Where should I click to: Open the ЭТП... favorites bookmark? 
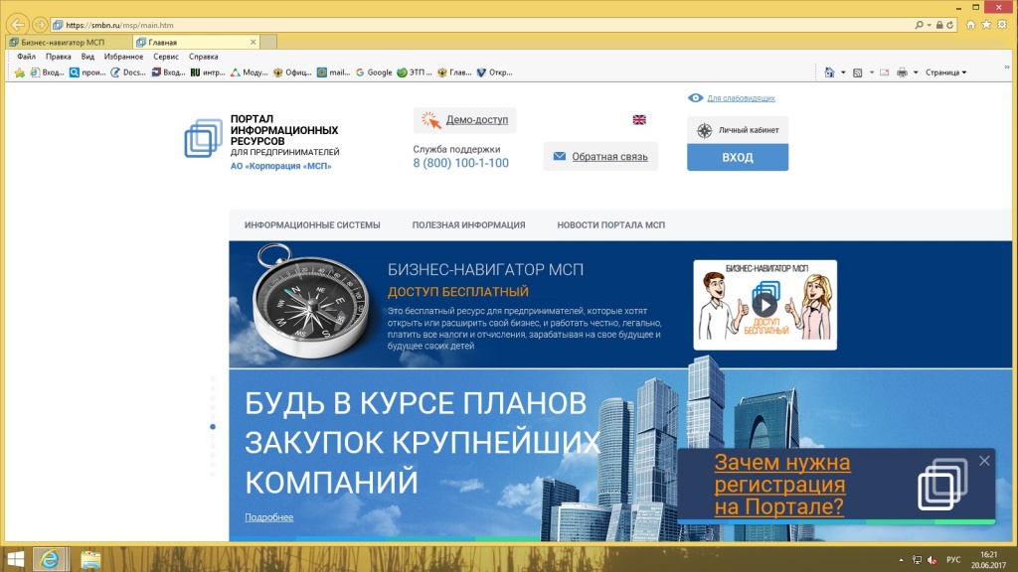415,72
